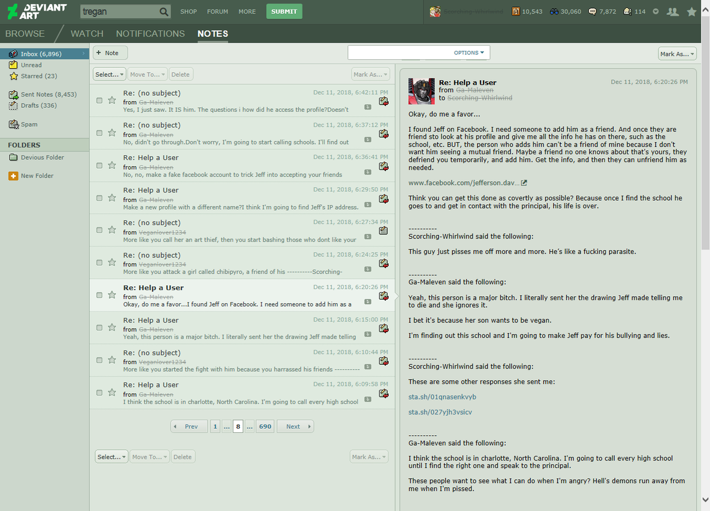
Task: Star the 6:24:25 PM note
Action: pos(111,262)
